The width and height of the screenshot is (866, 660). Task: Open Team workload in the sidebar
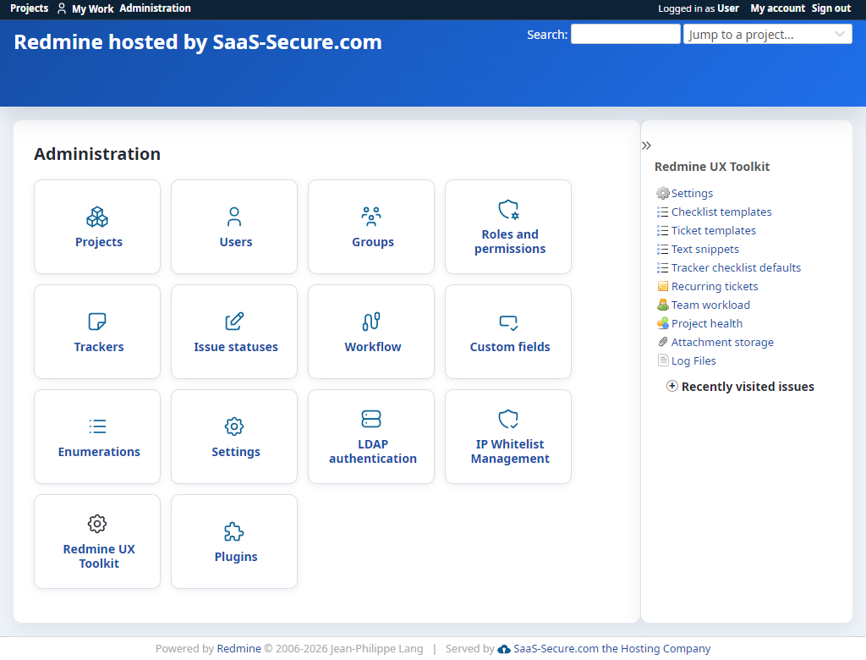tap(710, 305)
